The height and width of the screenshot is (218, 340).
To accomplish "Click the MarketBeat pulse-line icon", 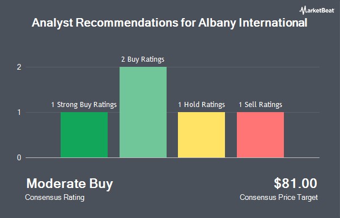I will tap(303, 10).
